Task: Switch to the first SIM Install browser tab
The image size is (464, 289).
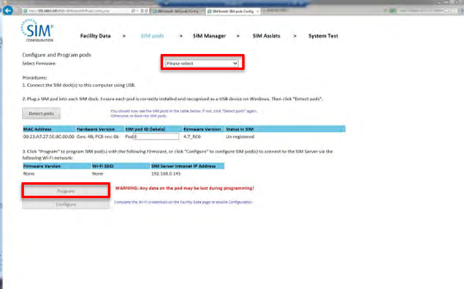Action: coord(178,11)
